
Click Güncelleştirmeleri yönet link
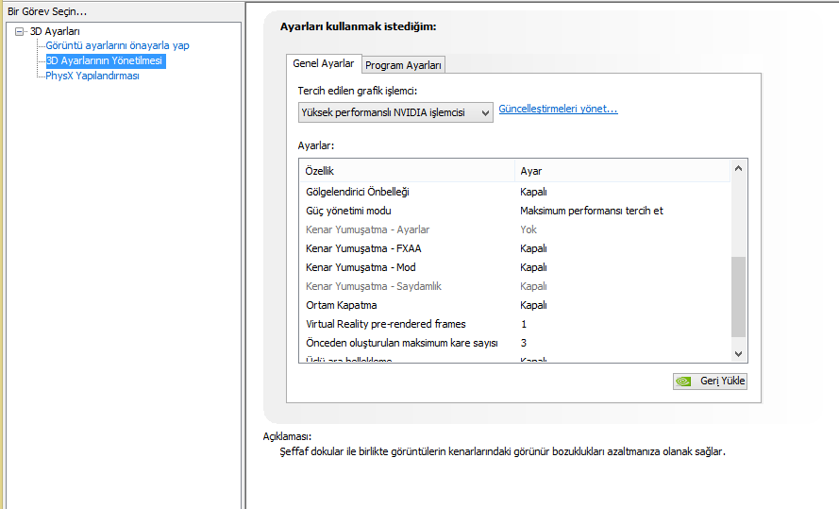[x=558, y=109]
